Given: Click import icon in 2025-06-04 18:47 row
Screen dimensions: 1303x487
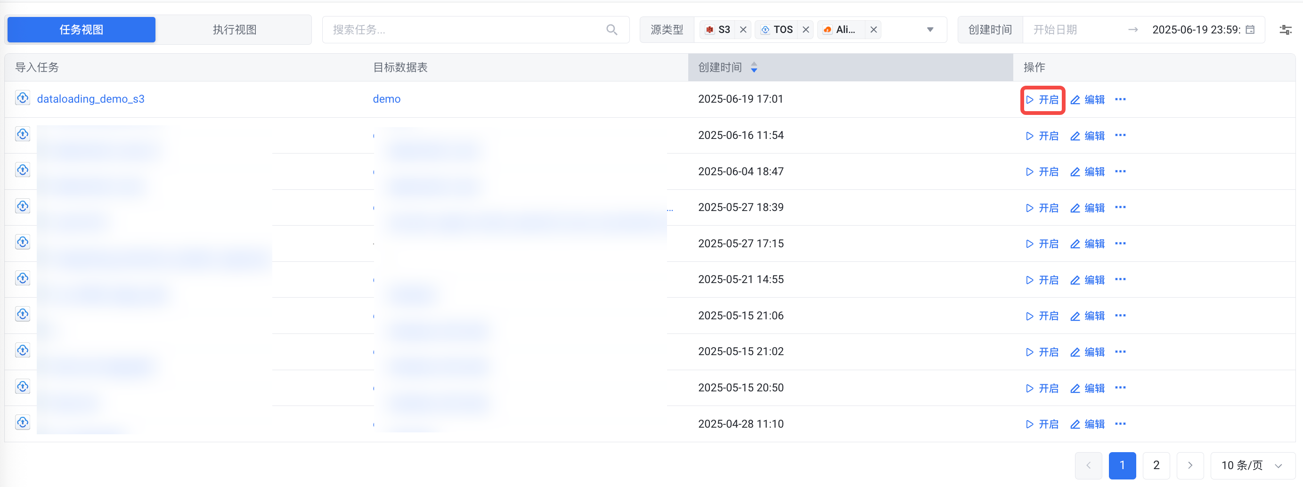Looking at the screenshot, I should pos(22,170).
